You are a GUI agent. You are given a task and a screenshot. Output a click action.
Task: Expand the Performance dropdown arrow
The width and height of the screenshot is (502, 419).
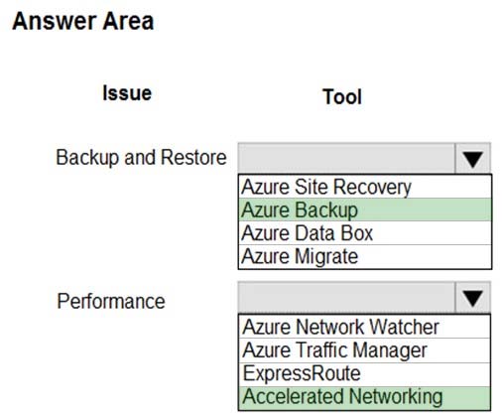tap(472, 297)
